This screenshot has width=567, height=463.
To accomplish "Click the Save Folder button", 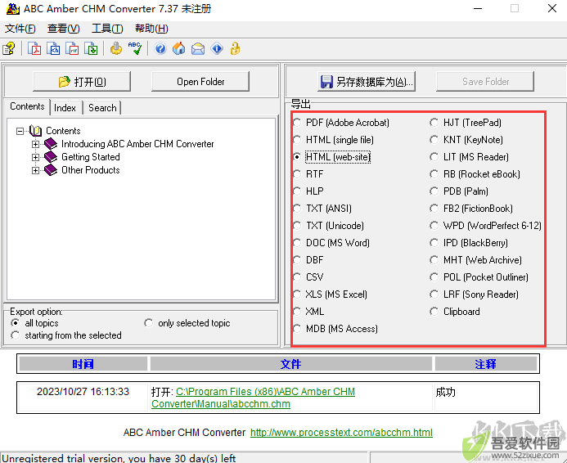I will tap(485, 82).
